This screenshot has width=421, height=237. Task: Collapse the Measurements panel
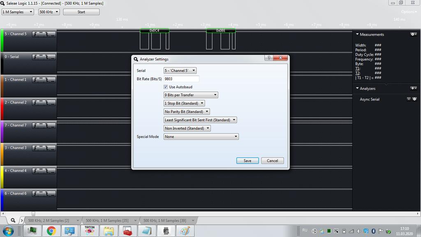click(357, 35)
